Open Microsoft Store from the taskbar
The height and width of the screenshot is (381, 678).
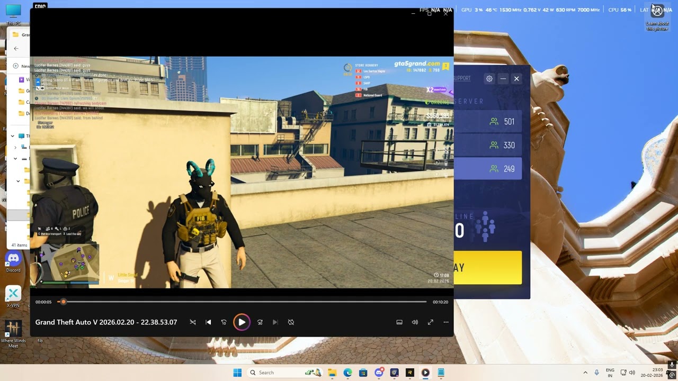click(363, 373)
